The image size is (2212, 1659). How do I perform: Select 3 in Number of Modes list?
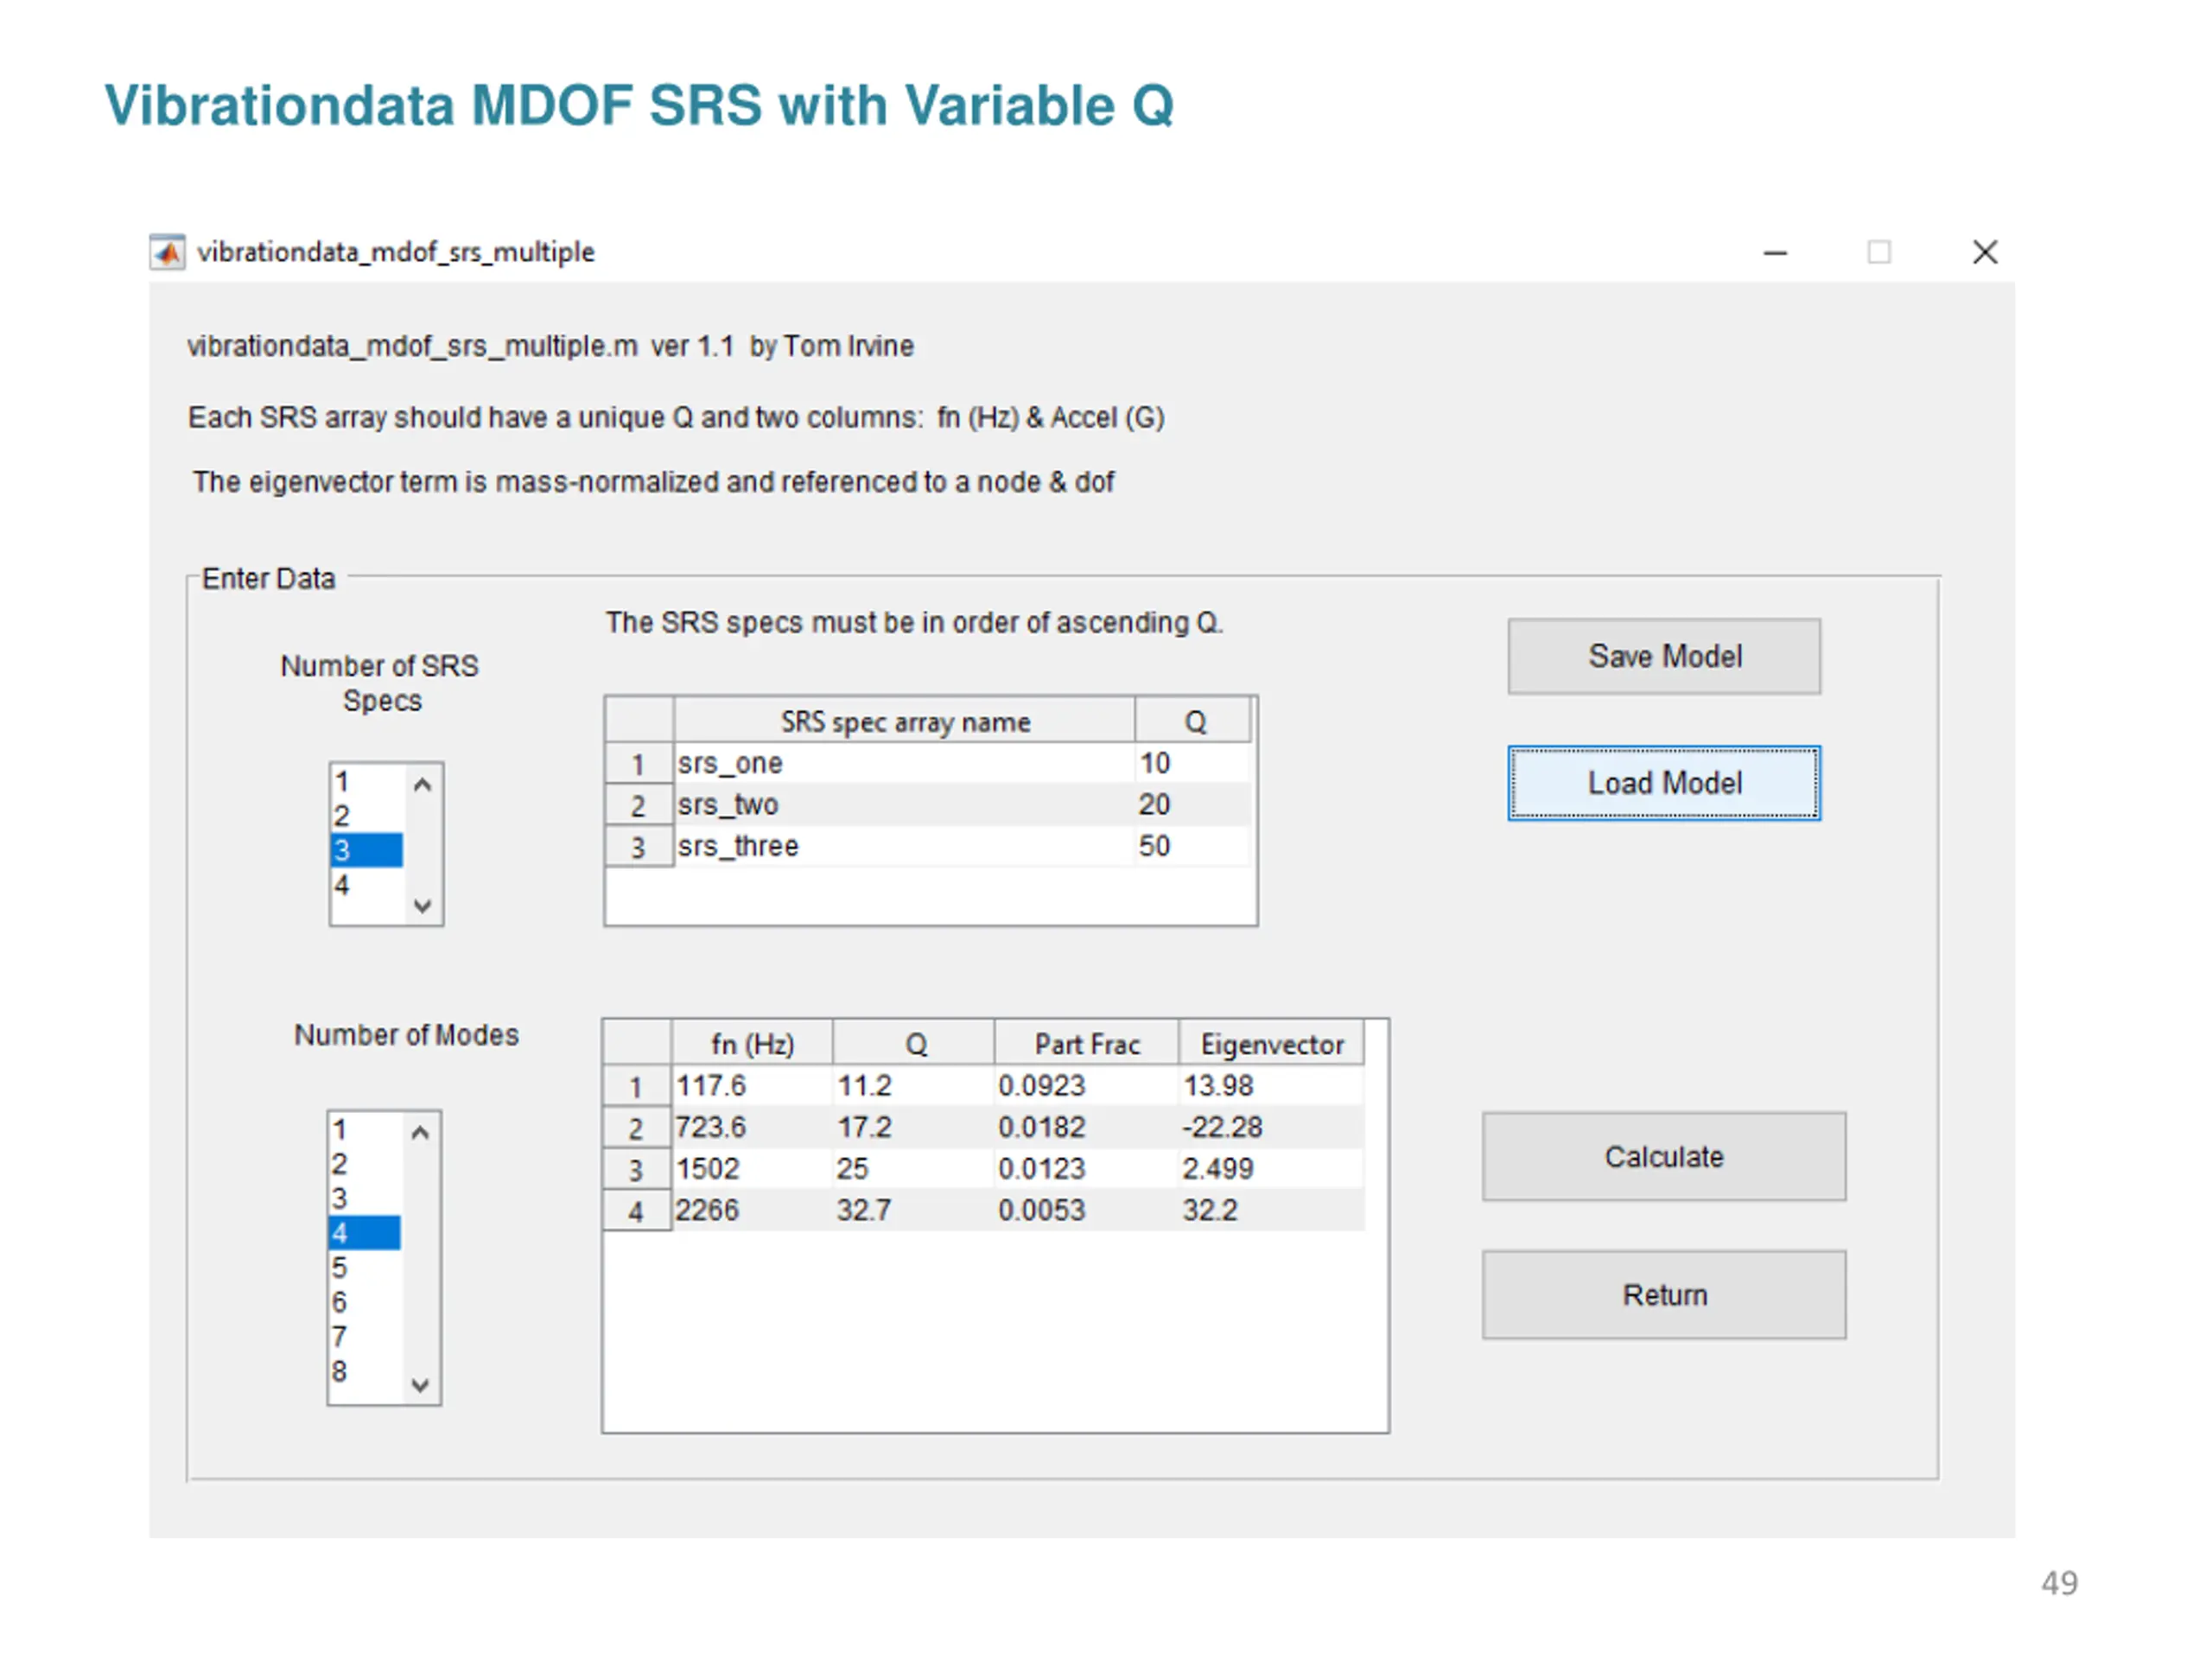[365, 1198]
